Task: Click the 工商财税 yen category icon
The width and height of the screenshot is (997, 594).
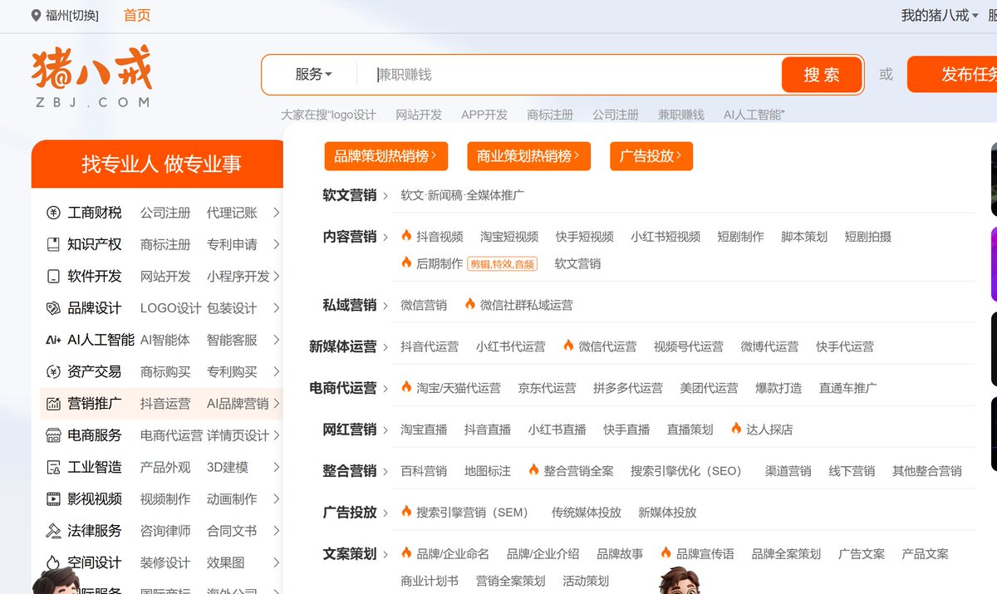Action: [53, 213]
